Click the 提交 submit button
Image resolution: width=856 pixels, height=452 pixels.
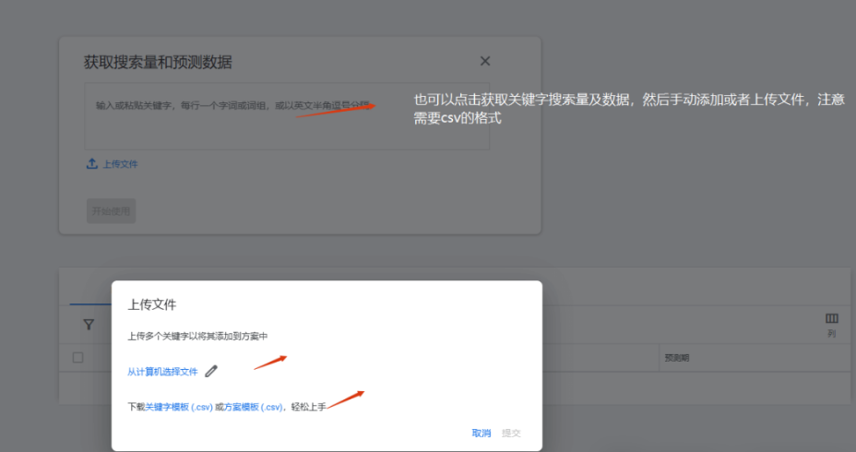(511, 433)
